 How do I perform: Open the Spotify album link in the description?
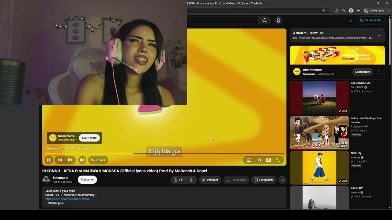click(69, 199)
